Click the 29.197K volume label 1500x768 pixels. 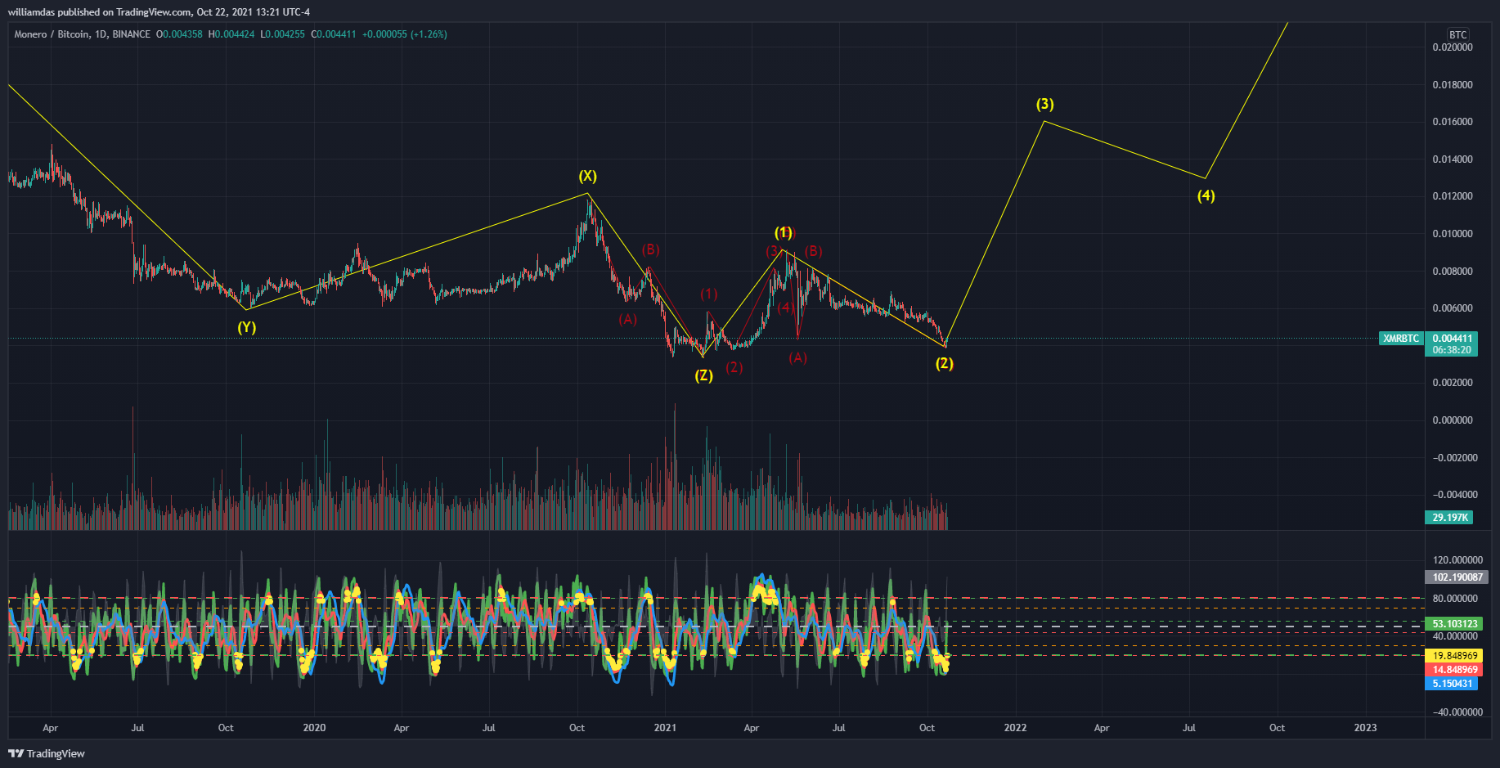coord(1450,518)
